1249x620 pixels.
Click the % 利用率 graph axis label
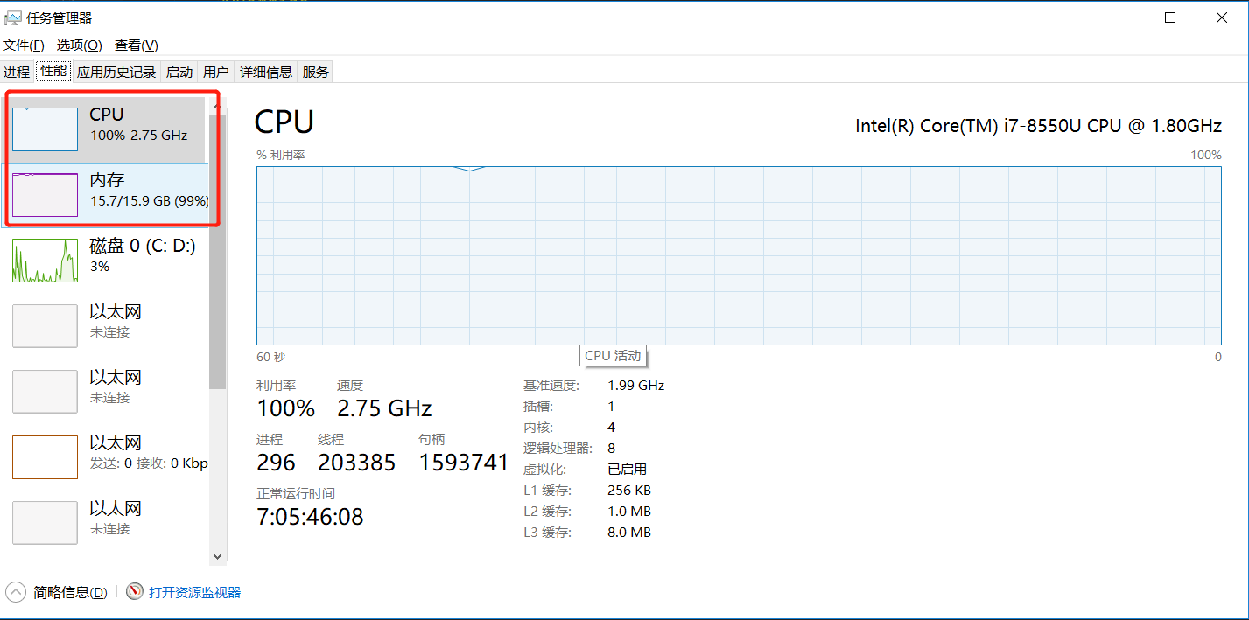pos(280,155)
